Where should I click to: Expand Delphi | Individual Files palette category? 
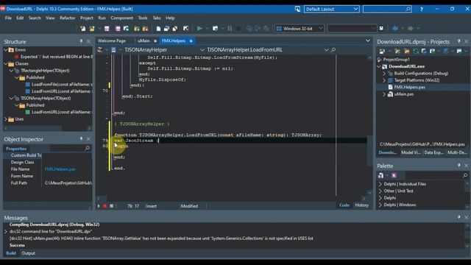point(380,184)
